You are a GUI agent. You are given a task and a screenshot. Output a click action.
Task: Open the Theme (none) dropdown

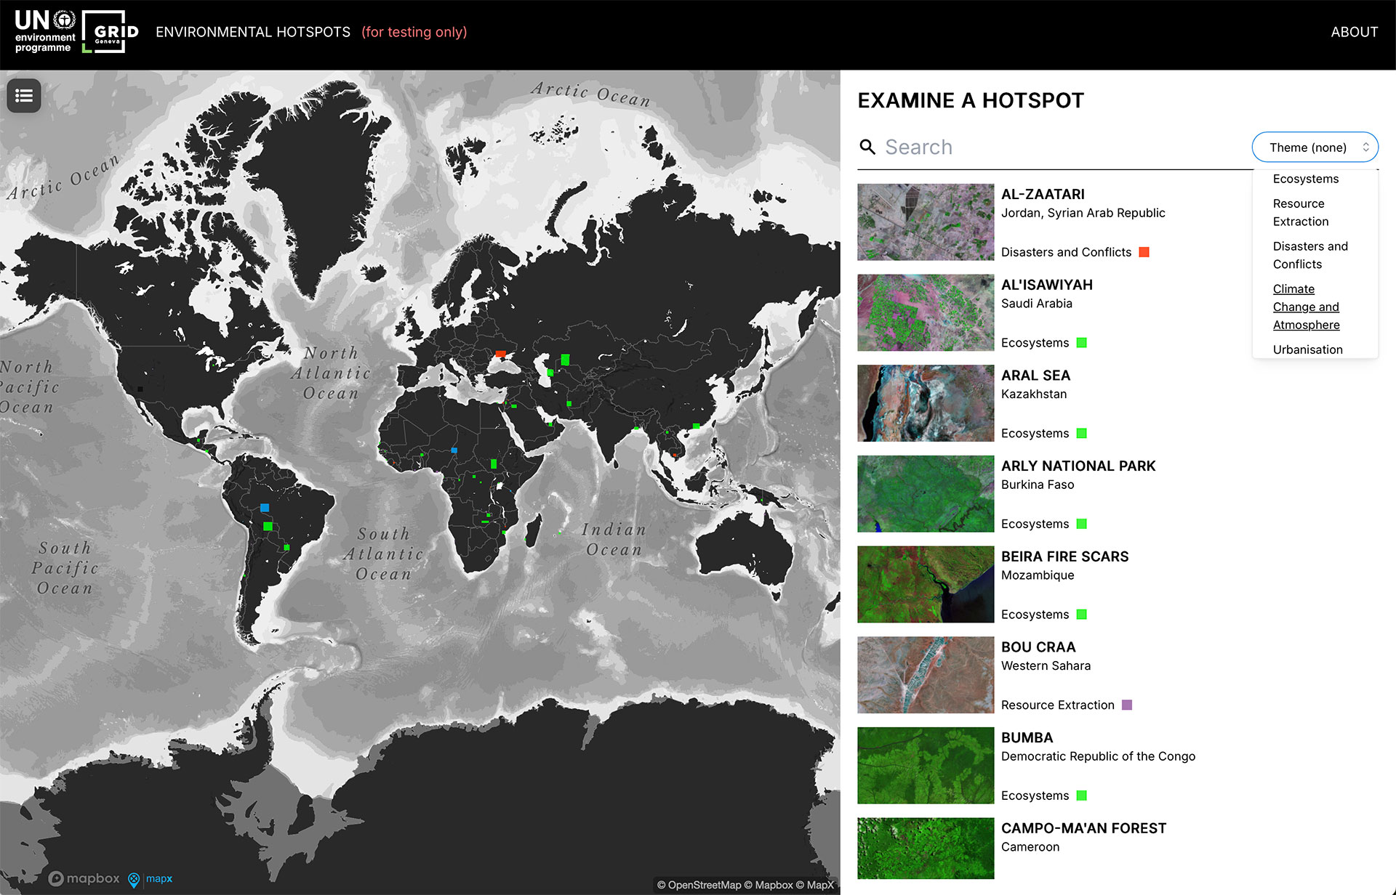(x=1315, y=147)
